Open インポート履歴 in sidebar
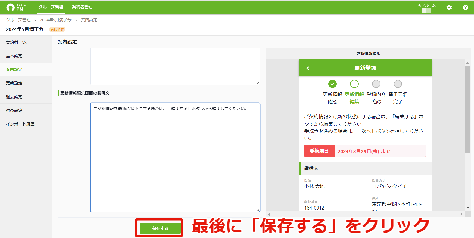Image resolution: width=474 pixels, height=238 pixels. tap(26, 124)
